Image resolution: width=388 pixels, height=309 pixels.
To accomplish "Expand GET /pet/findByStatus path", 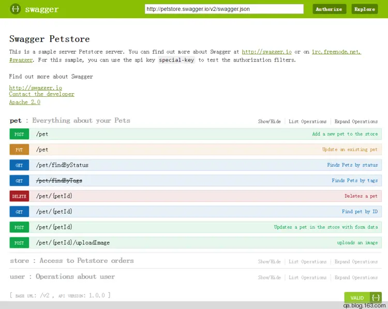I will point(62,165).
